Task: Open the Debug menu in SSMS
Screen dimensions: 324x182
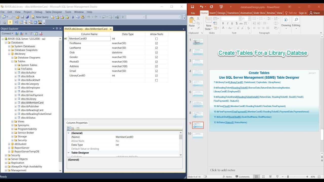Action: [38, 12]
